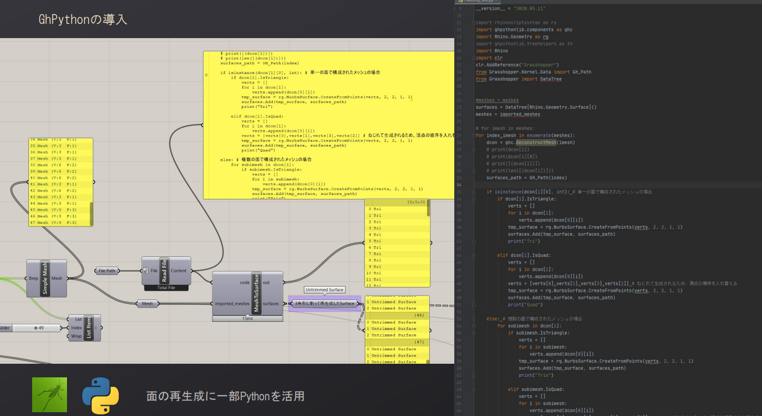Select the Mesh parameter node
The height and width of the screenshot is (416, 762).
pyautogui.click(x=147, y=303)
